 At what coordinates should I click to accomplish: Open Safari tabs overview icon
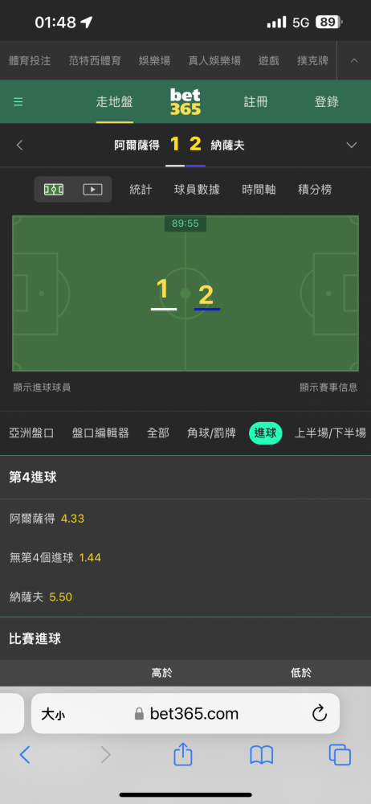[x=340, y=755]
